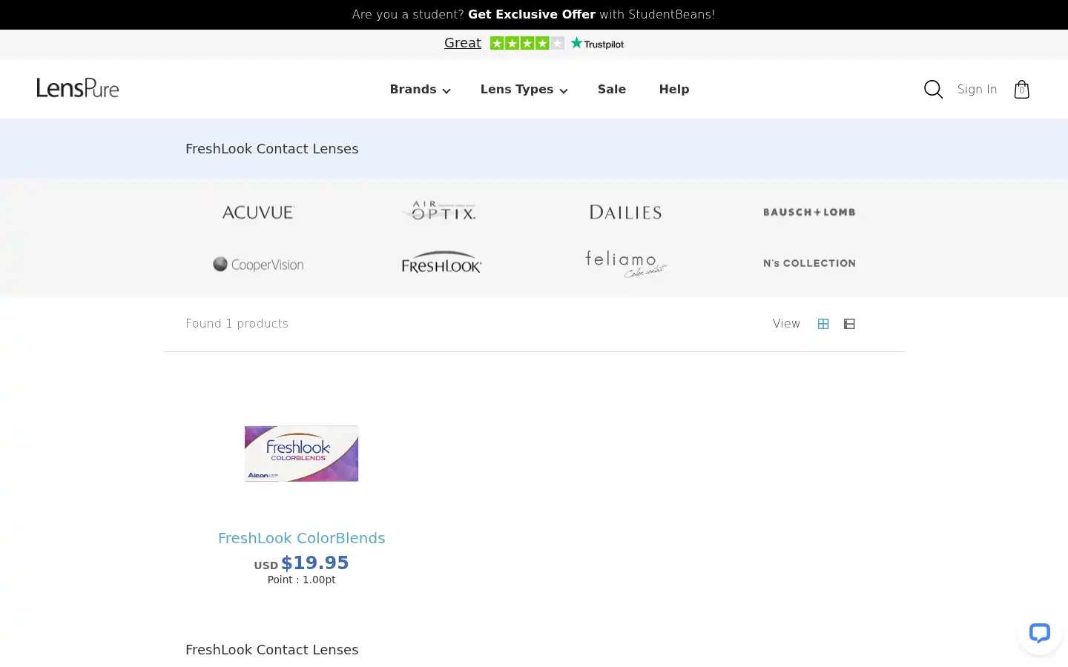Screen dimensions: 1068x667
Task: Open the live chat bubble widget
Action: tap(1040, 633)
